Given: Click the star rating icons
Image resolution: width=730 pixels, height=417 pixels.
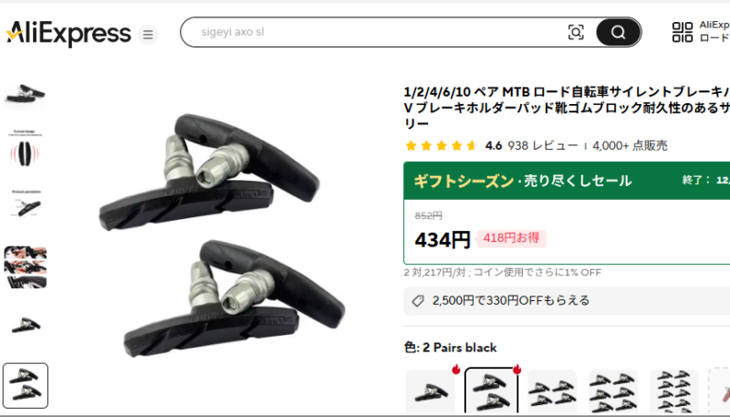Looking at the screenshot, I should pyautogui.click(x=442, y=146).
